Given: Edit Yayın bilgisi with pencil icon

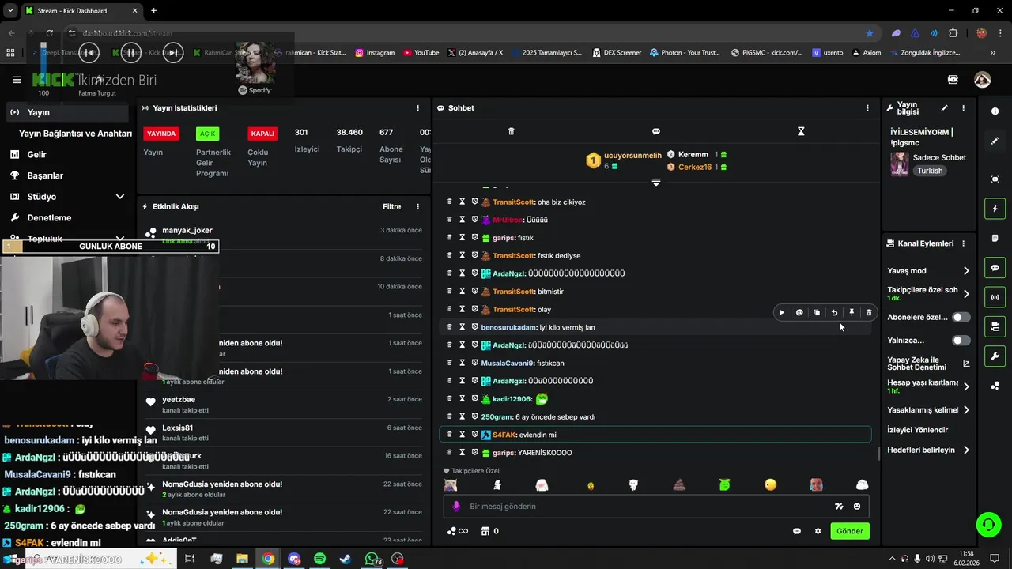Looking at the screenshot, I should [x=944, y=108].
